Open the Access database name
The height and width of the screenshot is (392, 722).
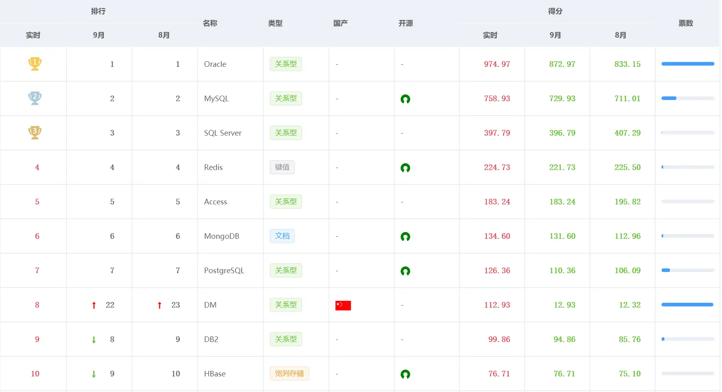(x=215, y=202)
